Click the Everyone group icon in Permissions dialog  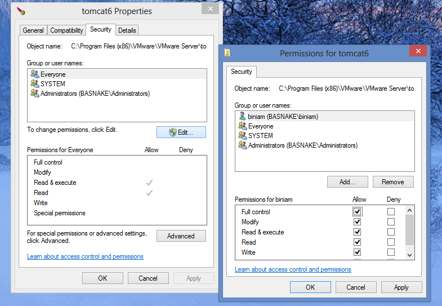click(x=243, y=126)
